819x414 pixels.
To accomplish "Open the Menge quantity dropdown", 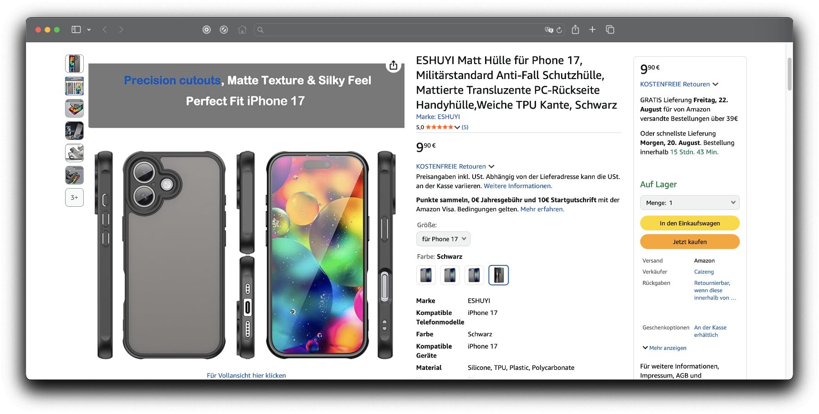I will pyautogui.click(x=690, y=203).
